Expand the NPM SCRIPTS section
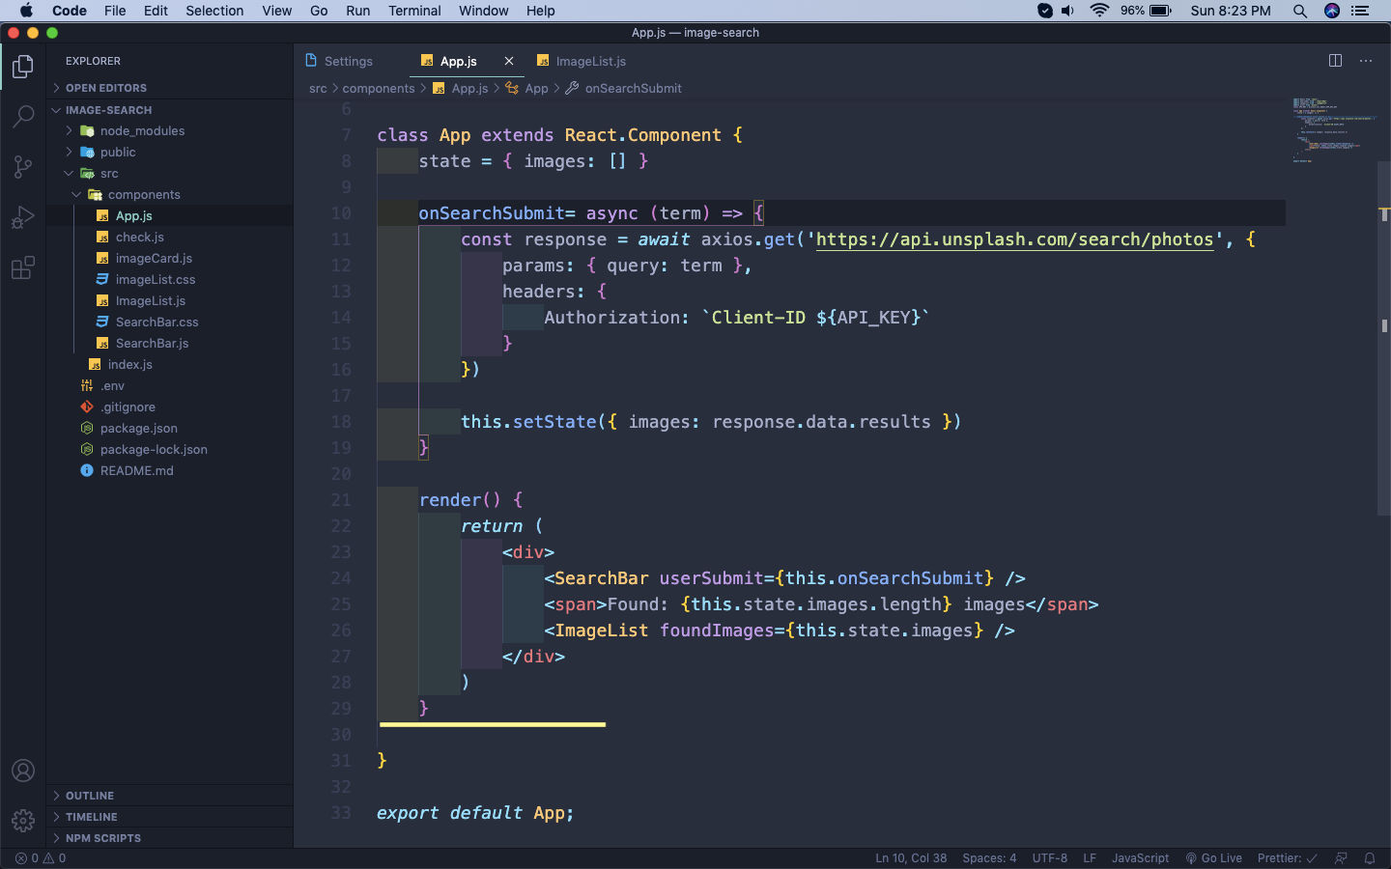The width and height of the screenshot is (1391, 869). [170, 838]
